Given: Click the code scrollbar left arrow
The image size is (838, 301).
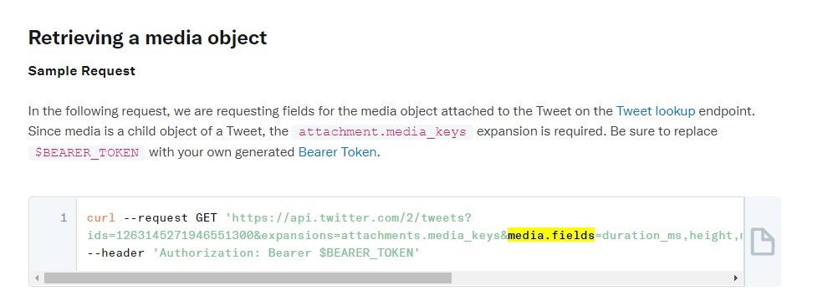Looking at the screenshot, I should 37,278.
